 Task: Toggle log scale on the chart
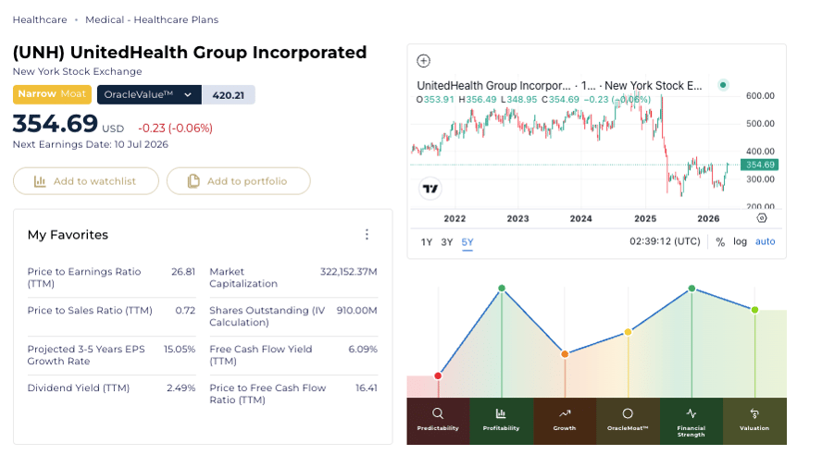click(x=740, y=242)
